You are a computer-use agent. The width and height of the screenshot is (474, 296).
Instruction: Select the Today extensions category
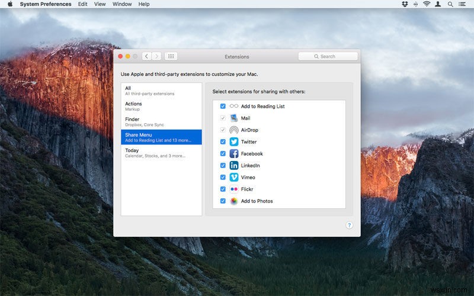point(161,153)
